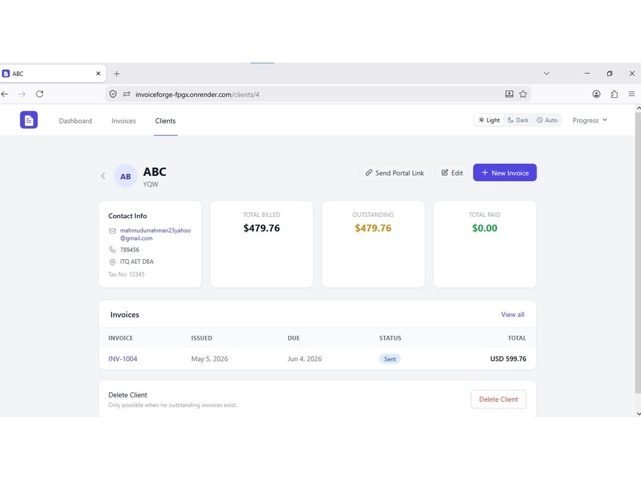Click the browser forward arrow

(x=22, y=94)
